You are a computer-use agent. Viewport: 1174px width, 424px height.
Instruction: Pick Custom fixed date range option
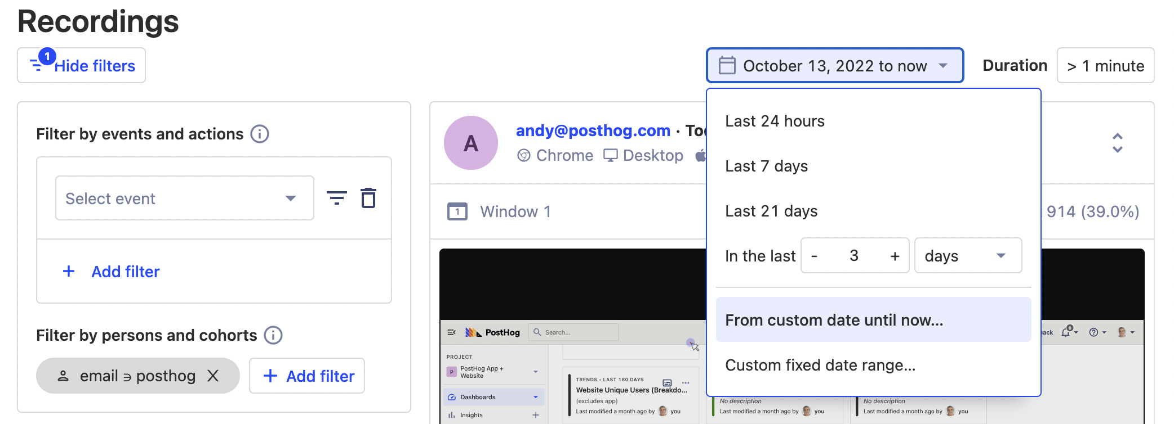(820, 365)
